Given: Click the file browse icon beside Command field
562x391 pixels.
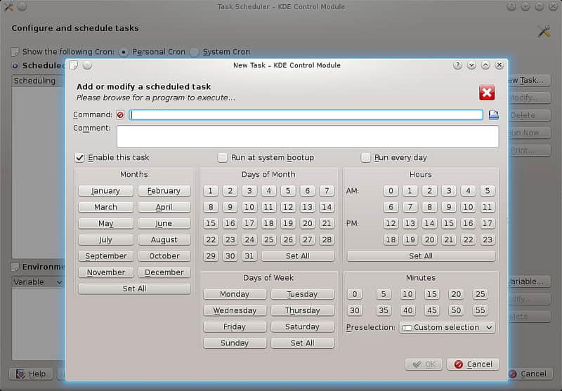Looking at the screenshot, I should [493, 115].
